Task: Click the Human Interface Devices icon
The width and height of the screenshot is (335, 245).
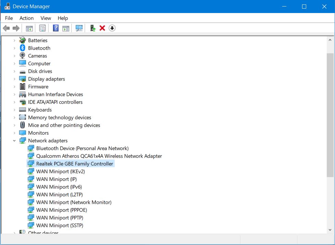Action: [22, 94]
